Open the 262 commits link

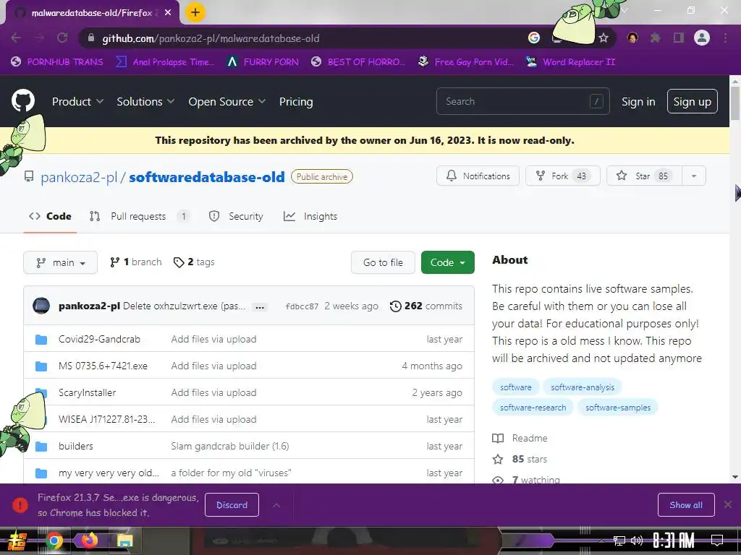point(426,306)
